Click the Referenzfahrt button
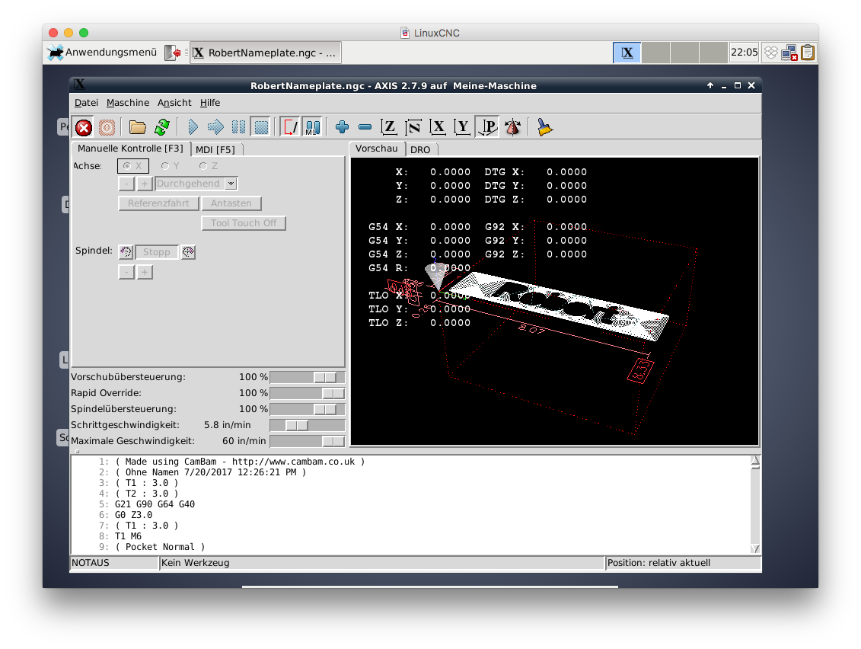The height and width of the screenshot is (649, 861). 158,203
